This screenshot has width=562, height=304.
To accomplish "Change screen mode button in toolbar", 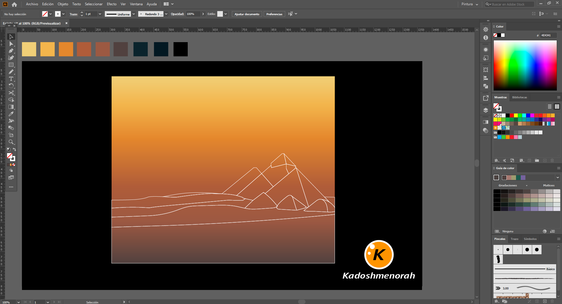I will 11,177.
